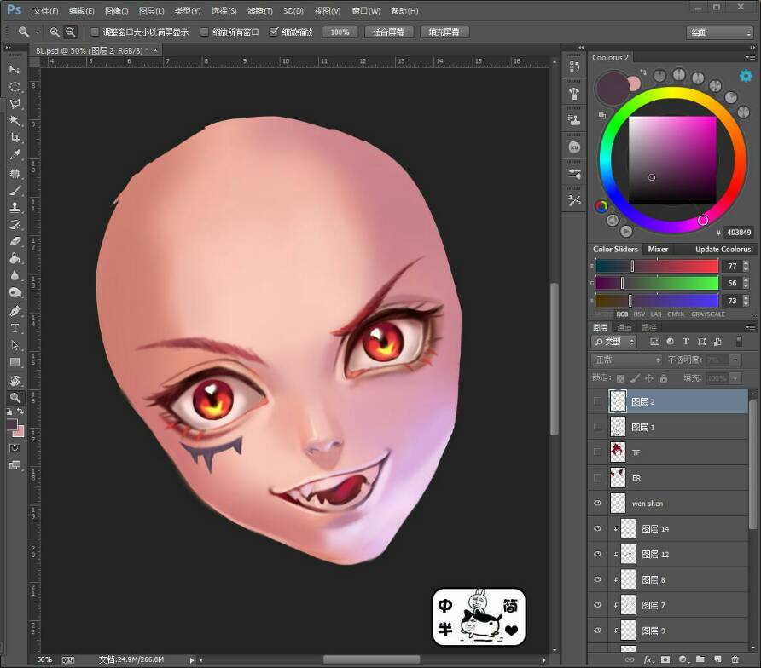Open the 窗口(W) menu

point(366,11)
